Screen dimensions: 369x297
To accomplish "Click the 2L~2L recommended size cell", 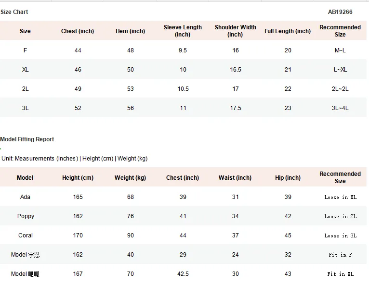I will click(340, 89).
